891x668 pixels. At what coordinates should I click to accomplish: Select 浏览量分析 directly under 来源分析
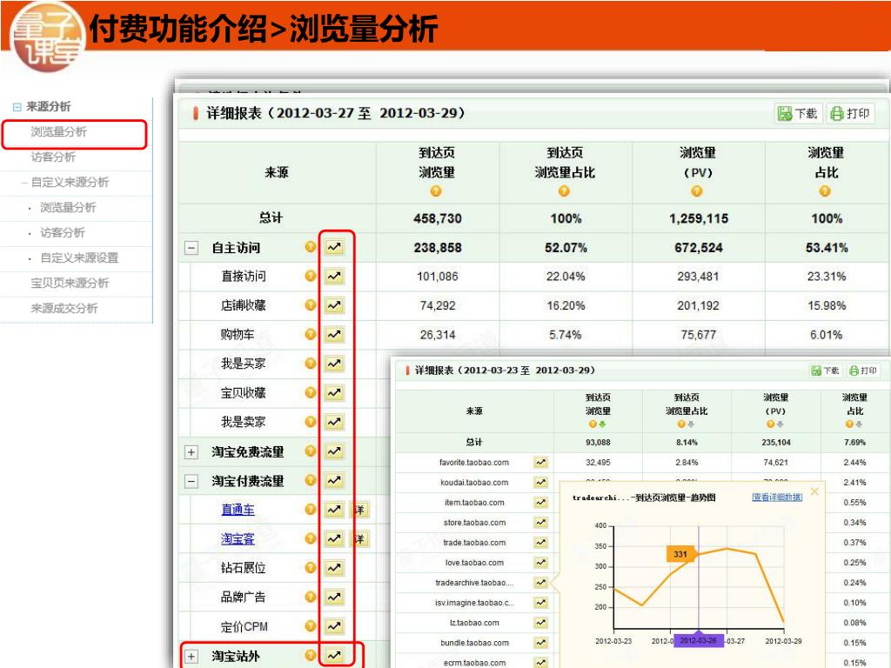click(58, 132)
